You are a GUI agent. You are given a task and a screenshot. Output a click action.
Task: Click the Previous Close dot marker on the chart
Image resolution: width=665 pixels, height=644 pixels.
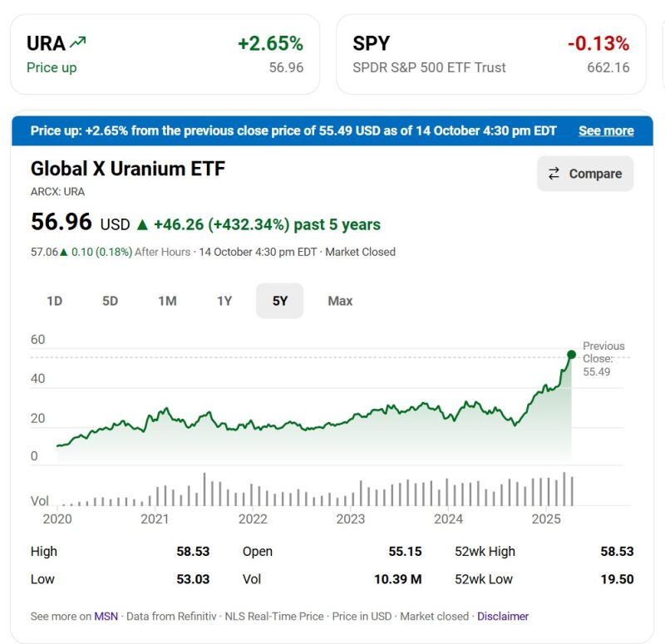click(570, 354)
